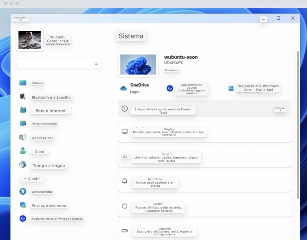Open Suono settings row
Viewport: 307px width, 240px height.
(x=205, y=156)
